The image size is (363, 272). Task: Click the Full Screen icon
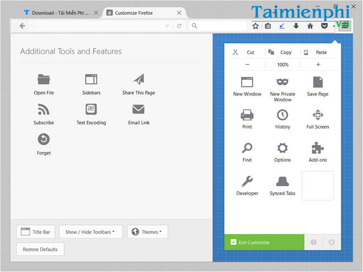click(318, 115)
